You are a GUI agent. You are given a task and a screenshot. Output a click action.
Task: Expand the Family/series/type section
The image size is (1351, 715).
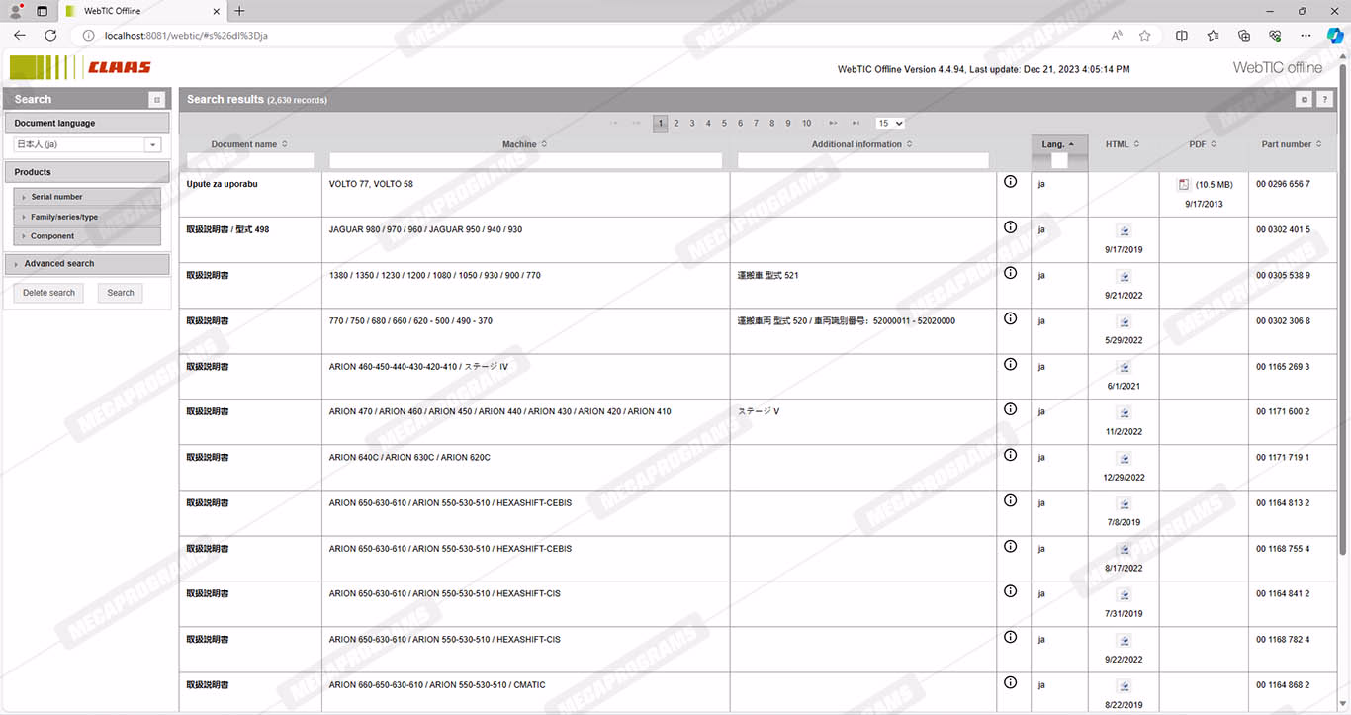coord(87,217)
